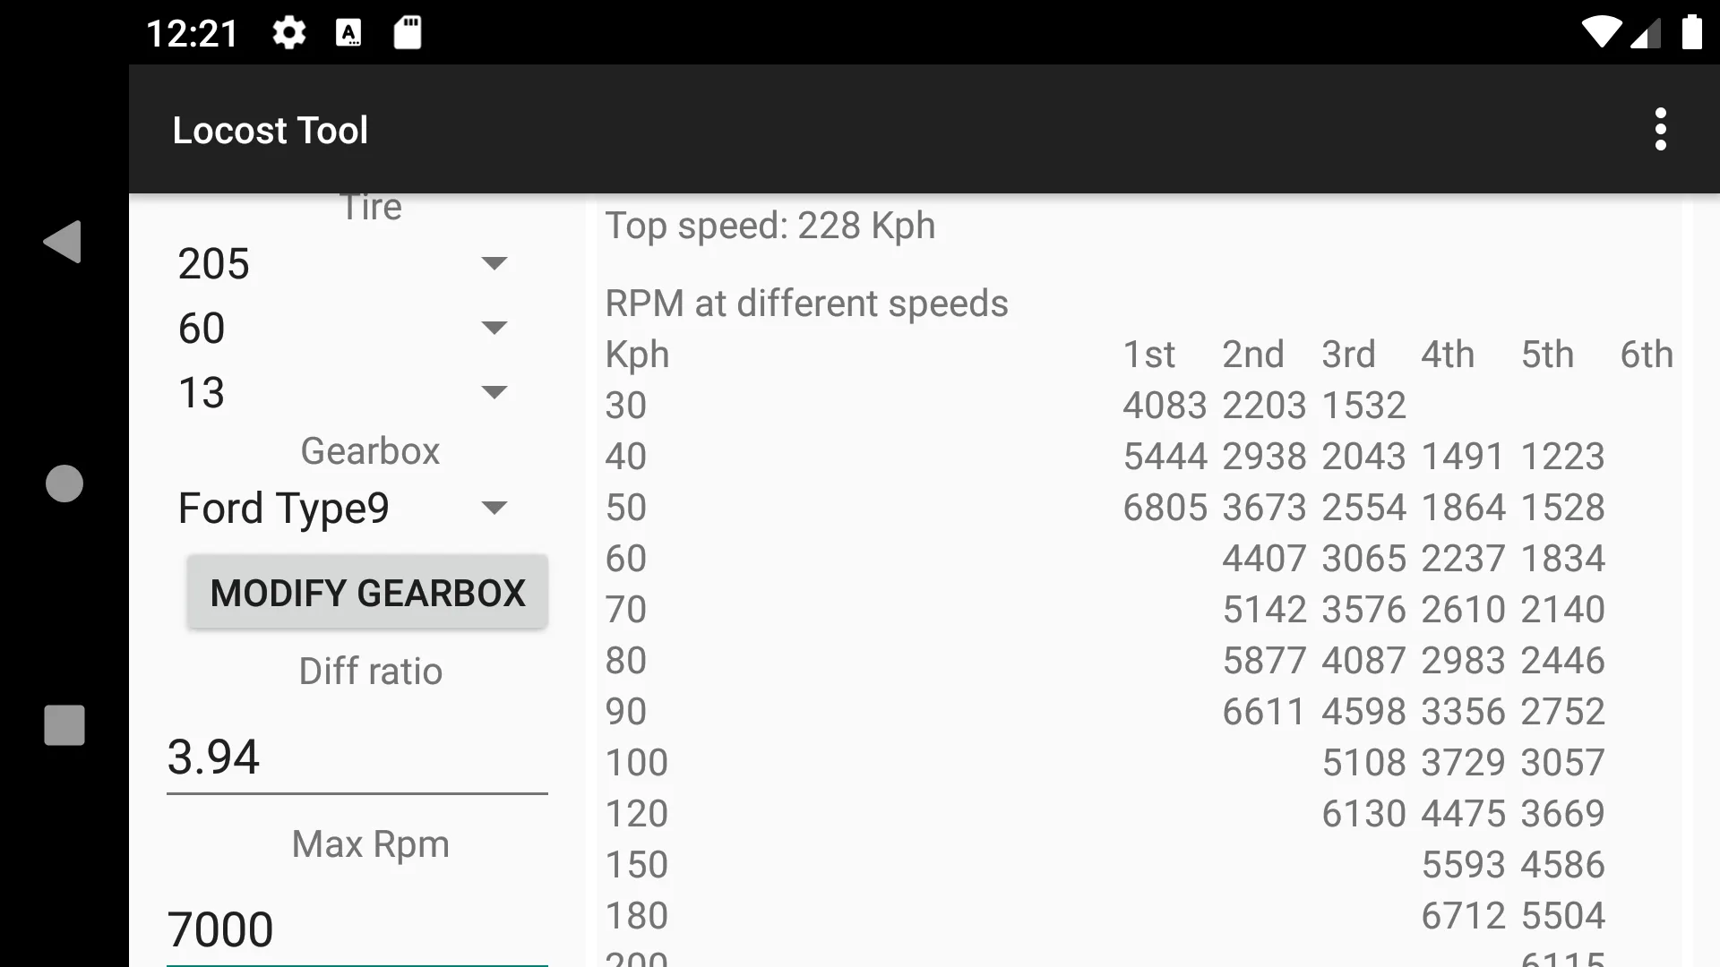Click the Locost Tool app title

point(270,129)
